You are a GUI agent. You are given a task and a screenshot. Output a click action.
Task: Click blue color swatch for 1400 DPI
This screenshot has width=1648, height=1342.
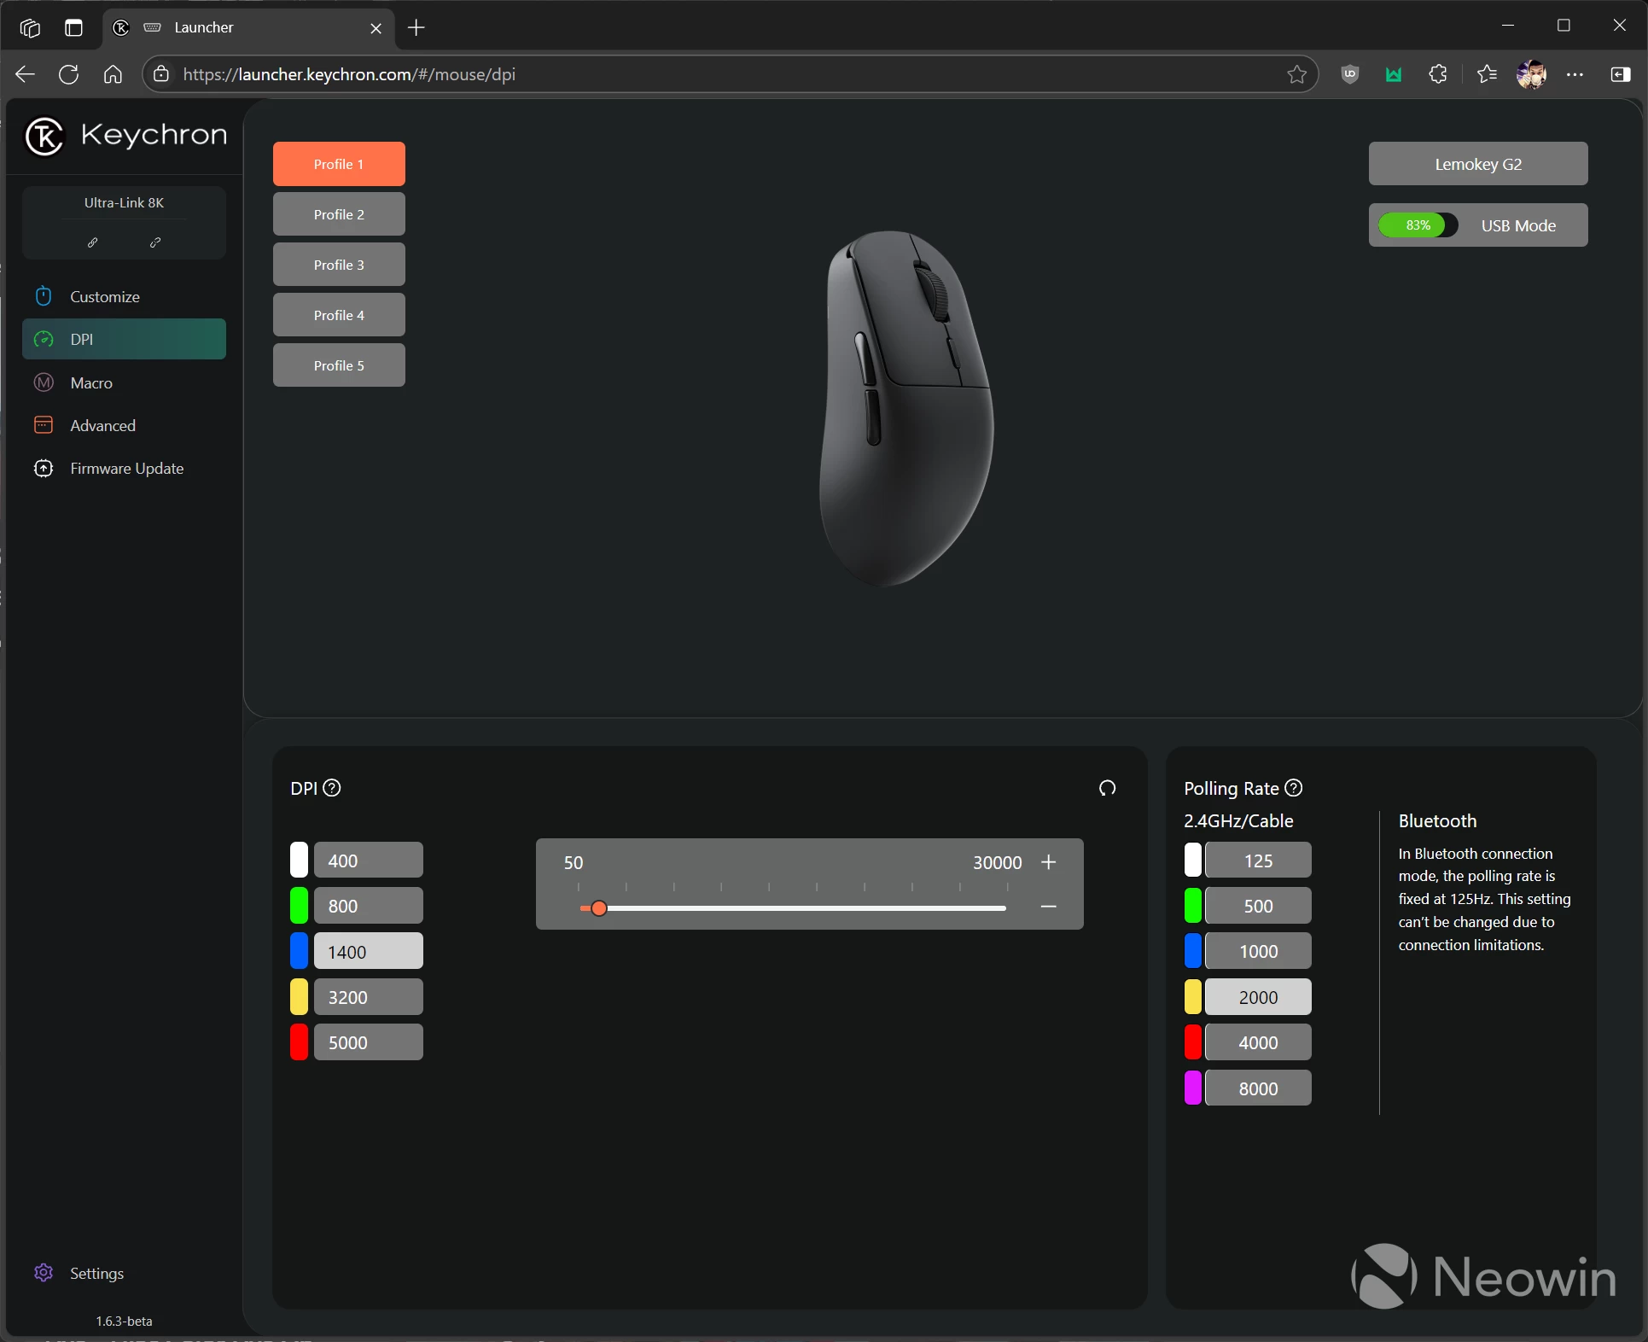299,951
